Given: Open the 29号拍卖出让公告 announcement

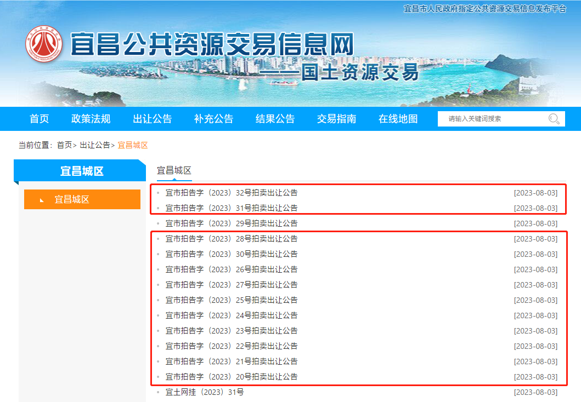Looking at the screenshot, I should pos(232,223).
